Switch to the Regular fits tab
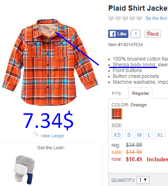The height and width of the screenshot is (186, 168). click(140, 93)
